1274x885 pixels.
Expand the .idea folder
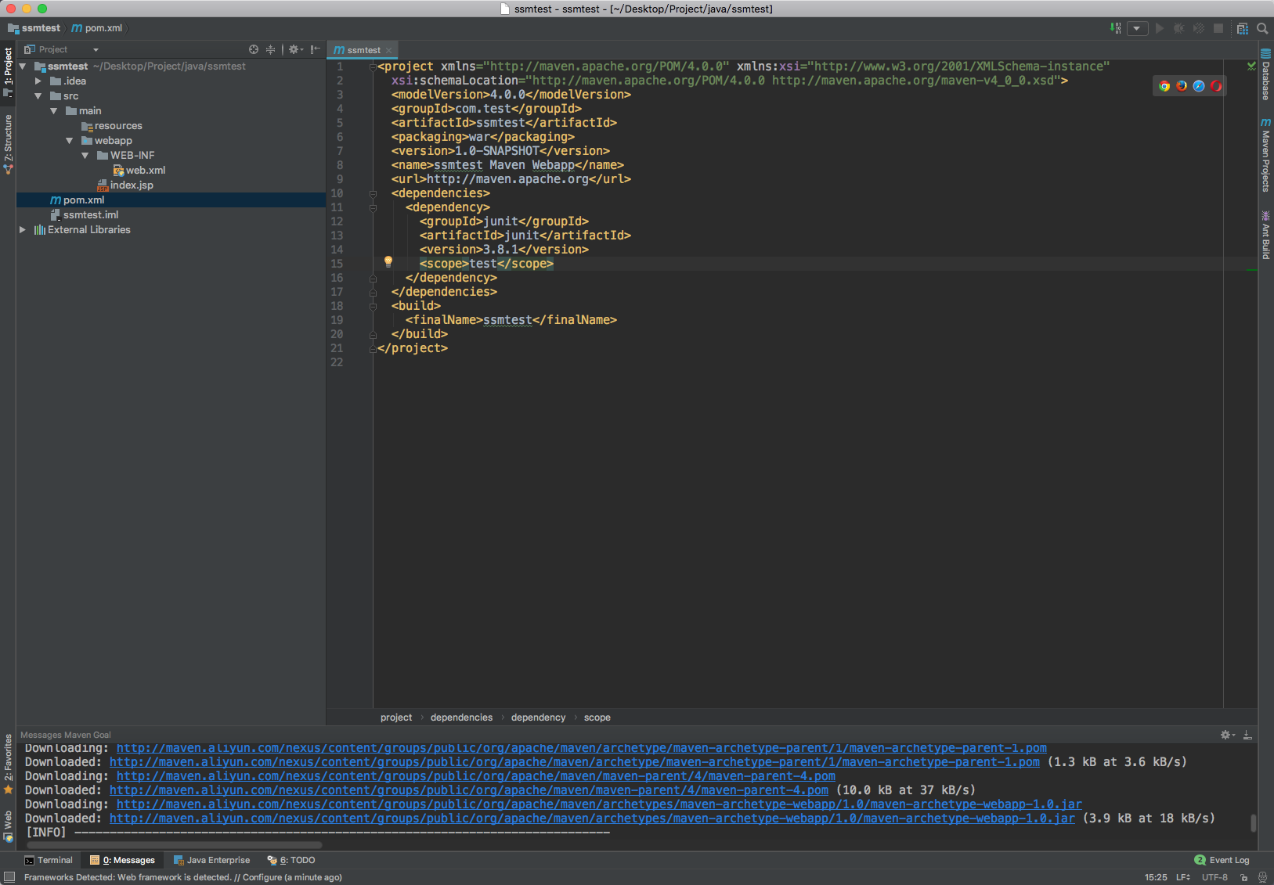point(38,81)
